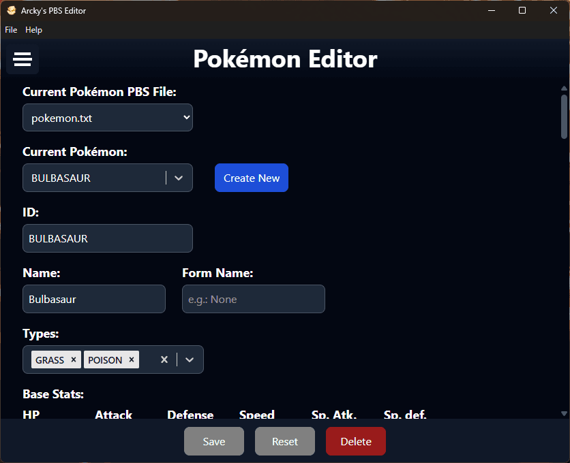Click the ID input field

(x=108, y=238)
